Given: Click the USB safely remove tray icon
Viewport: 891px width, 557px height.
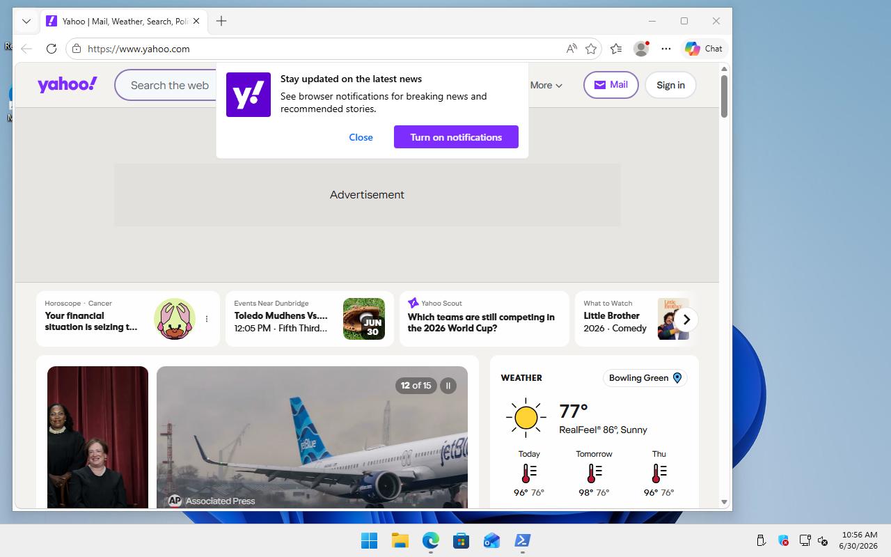Looking at the screenshot, I should pos(761,540).
